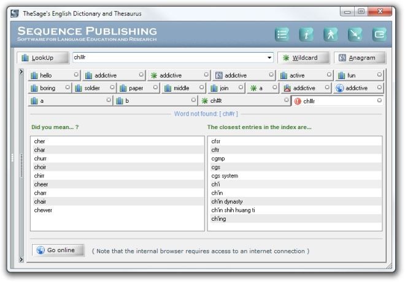Viewport: 405px width, 282px height.
Task: Switch to the middle tab
Action: [x=183, y=88]
